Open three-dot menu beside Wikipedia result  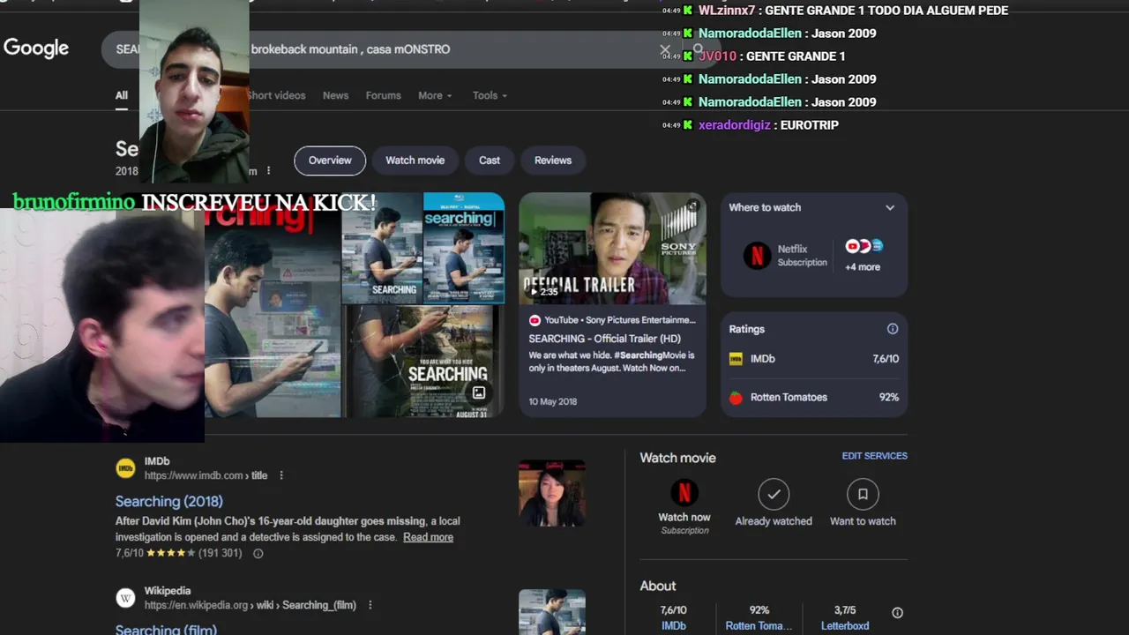[x=370, y=605]
